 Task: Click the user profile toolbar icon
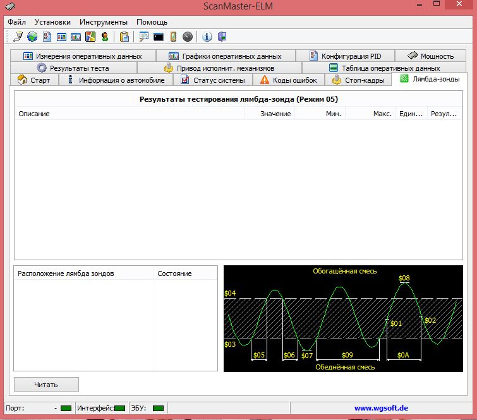click(104, 37)
